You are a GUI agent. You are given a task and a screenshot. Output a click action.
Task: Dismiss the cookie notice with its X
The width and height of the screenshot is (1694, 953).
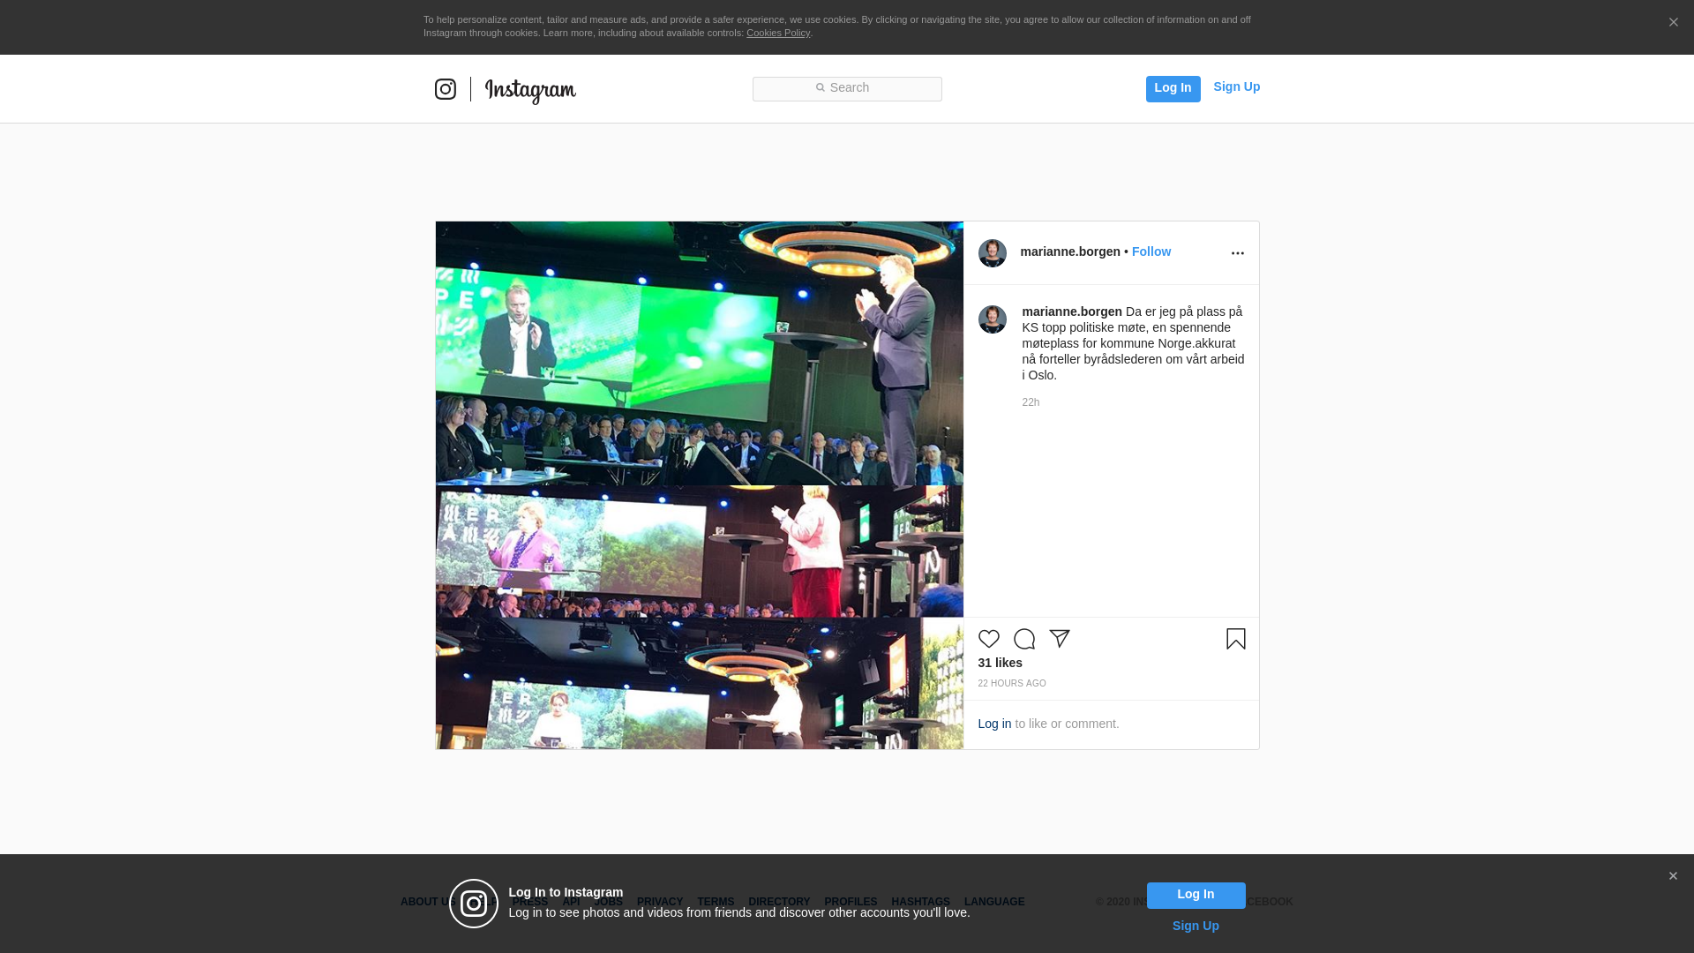(1673, 22)
